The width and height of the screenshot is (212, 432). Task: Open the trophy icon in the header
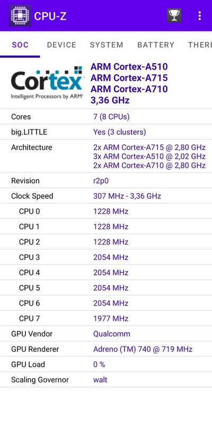[174, 15]
